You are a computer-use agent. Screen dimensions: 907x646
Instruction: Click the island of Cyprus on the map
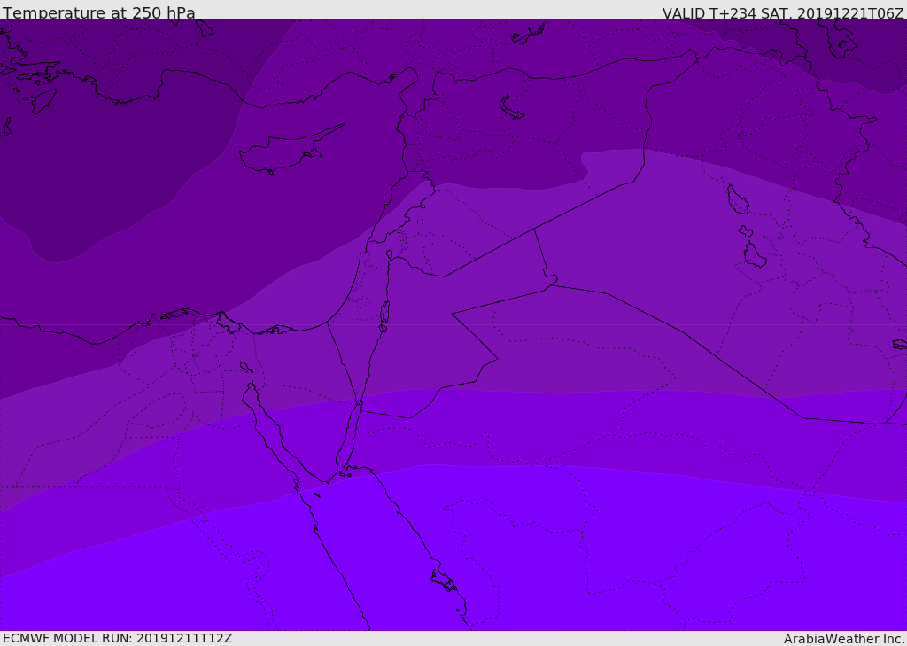point(290,150)
